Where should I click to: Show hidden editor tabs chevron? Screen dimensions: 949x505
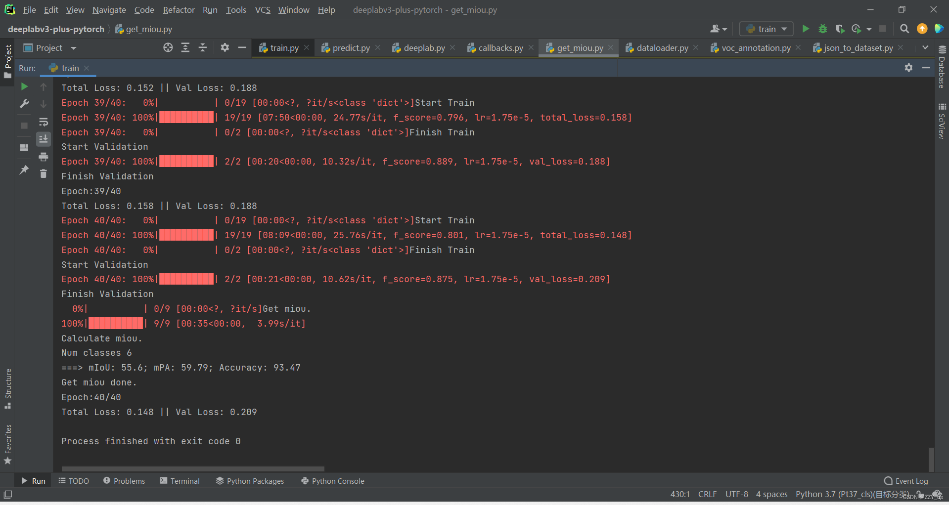[925, 47]
